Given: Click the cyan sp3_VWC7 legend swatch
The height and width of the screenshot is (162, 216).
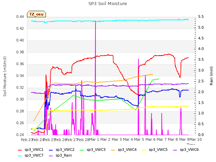Looking at the screenshot, I should tap(20, 156).
